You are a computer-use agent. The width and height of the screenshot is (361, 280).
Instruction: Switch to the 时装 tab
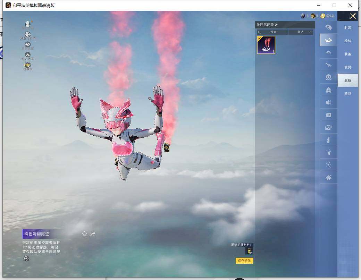point(347,28)
